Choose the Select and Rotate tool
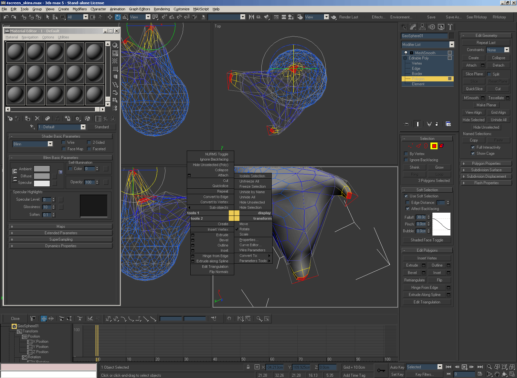Image resolution: width=517 pixels, height=378 pixels. point(118,17)
